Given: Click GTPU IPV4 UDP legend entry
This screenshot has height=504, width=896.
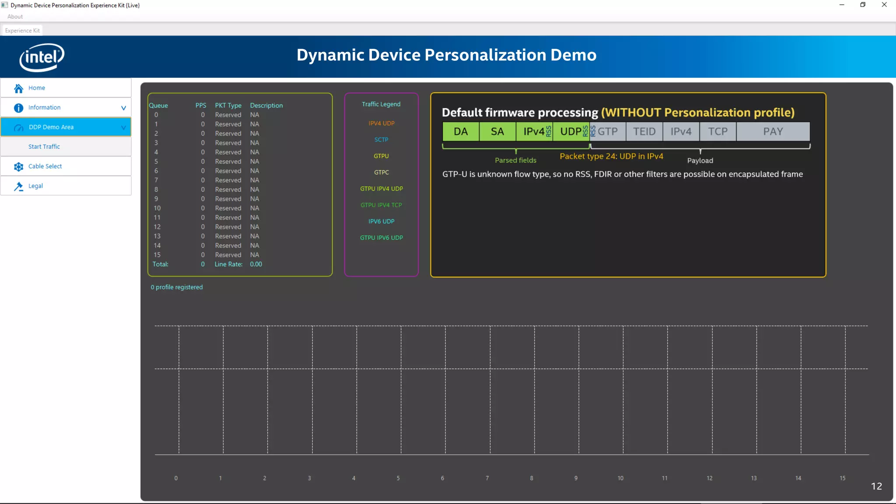Looking at the screenshot, I should (x=381, y=189).
